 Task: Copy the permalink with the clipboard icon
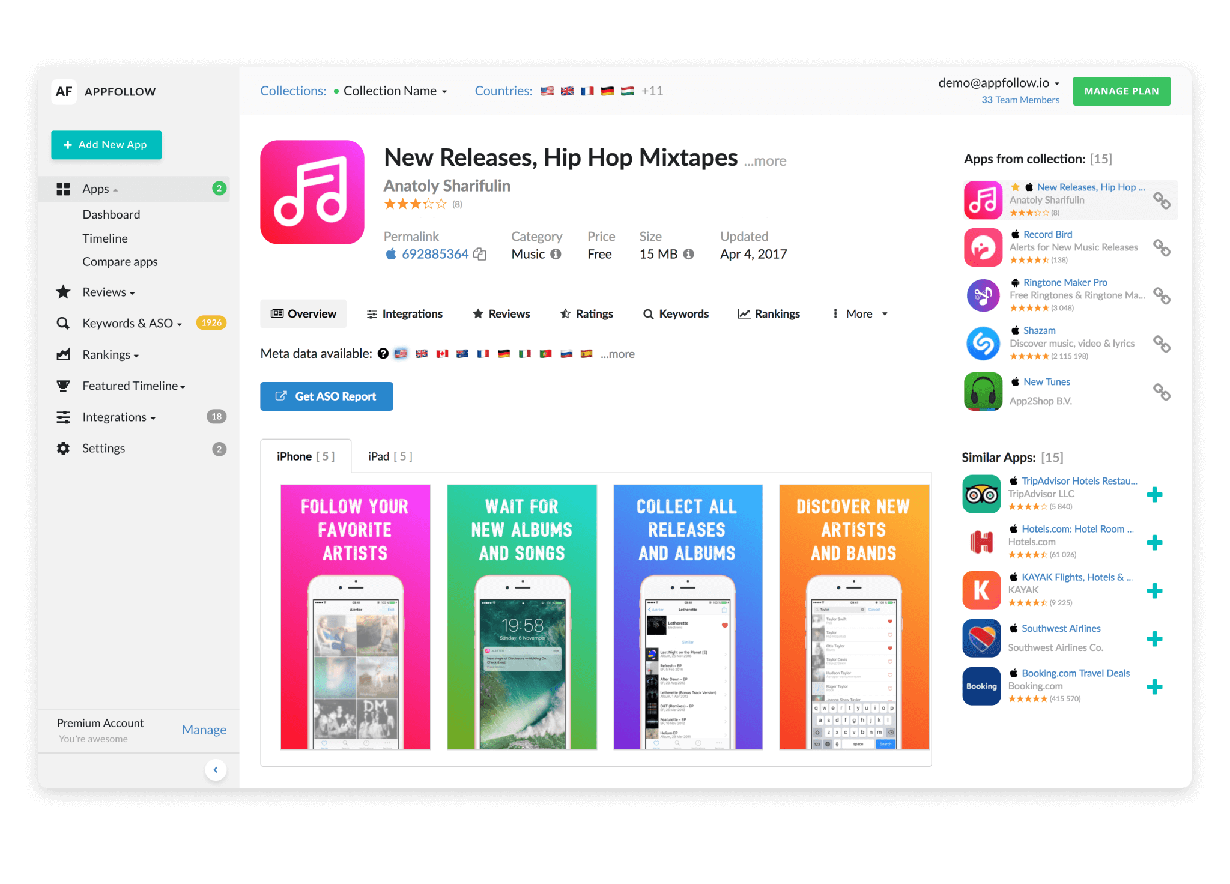click(x=480, y=254)
